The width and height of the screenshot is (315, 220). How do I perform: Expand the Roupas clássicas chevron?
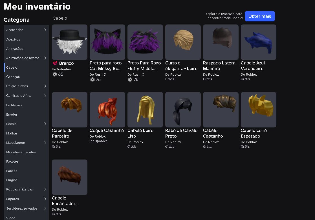pyautogui.click(x=45, y=189)
